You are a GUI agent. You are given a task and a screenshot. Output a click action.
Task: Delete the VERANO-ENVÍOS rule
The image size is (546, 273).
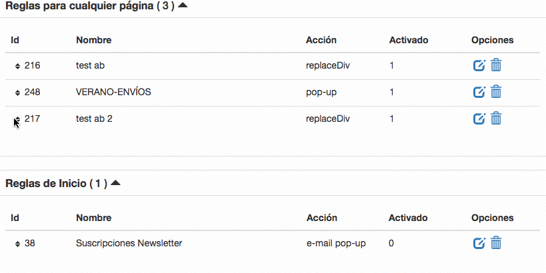[496, 92]
